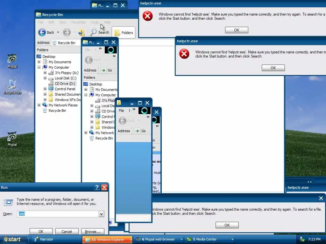Open the View menu in Recycle Bin window
Image resolution: width=326 pixels, height=244 pixels.
(63, 22)
